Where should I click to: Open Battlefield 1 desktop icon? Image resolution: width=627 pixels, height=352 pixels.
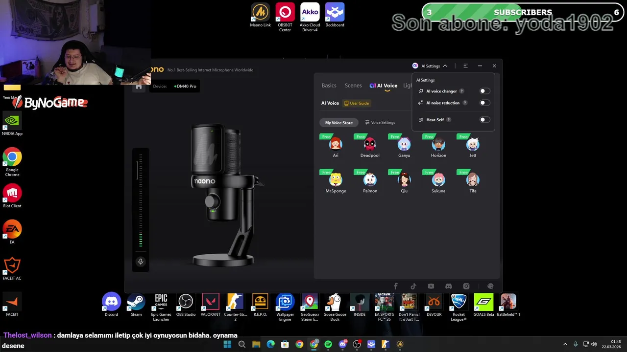point(508,305)
